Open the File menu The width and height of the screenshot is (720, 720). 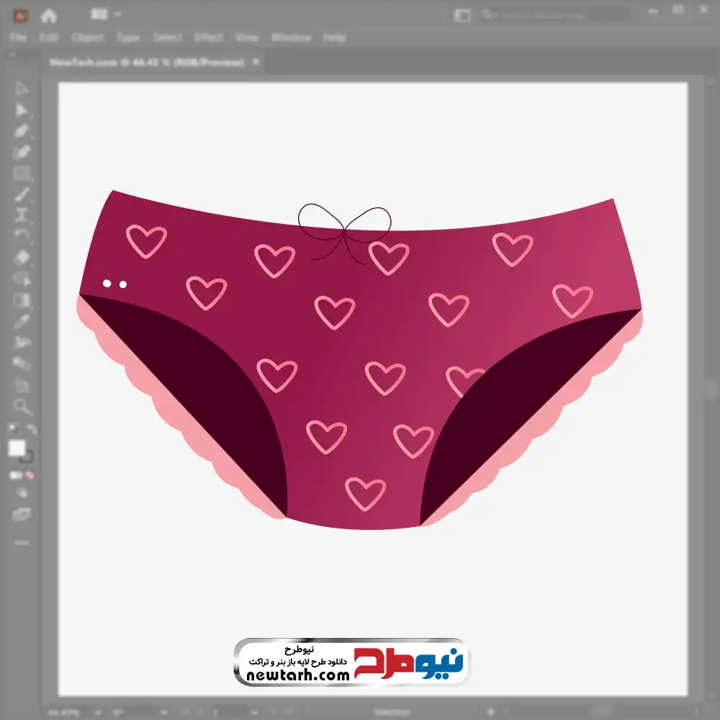[18, 37]
